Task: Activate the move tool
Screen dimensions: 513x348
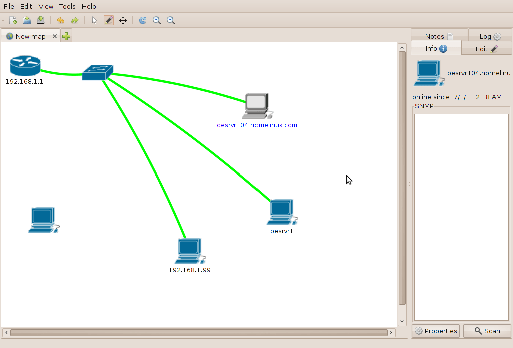Action: coord(123,20)
